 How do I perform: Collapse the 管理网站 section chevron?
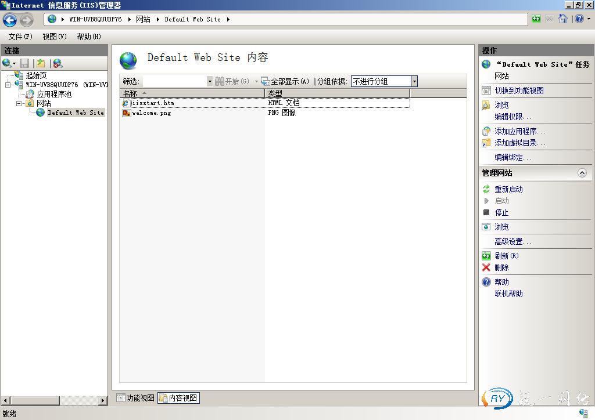tap(582, 173)
